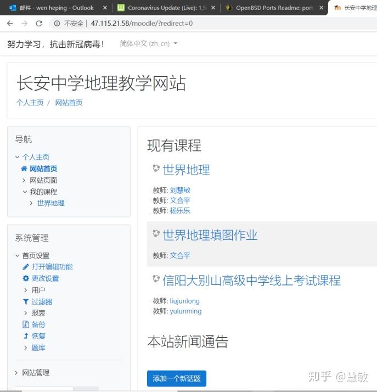Open teacher 刘慧敏's profile

click(180, 191)
